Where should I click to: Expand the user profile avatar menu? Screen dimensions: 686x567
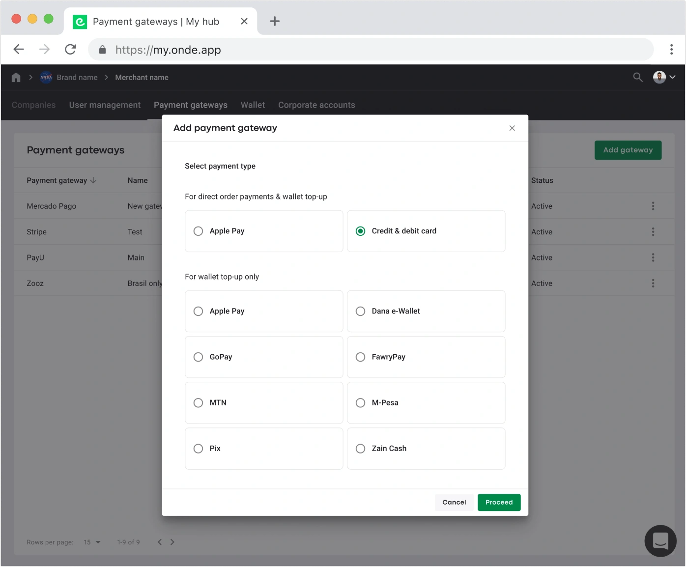coord(664,77)
